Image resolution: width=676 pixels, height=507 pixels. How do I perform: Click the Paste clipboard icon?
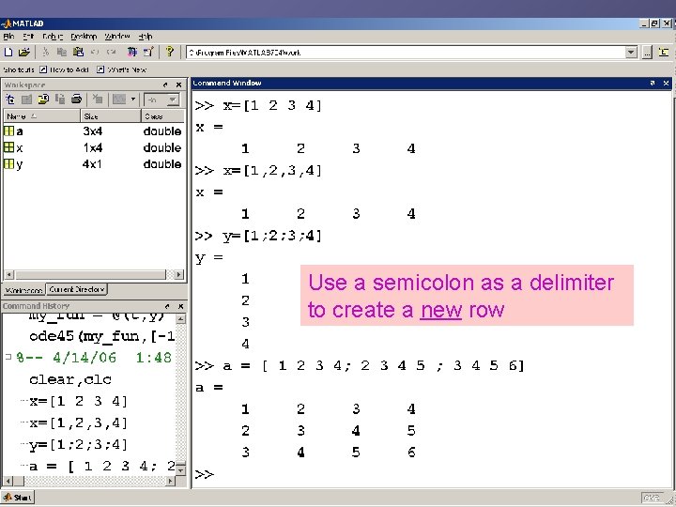(x=78, y=53)
